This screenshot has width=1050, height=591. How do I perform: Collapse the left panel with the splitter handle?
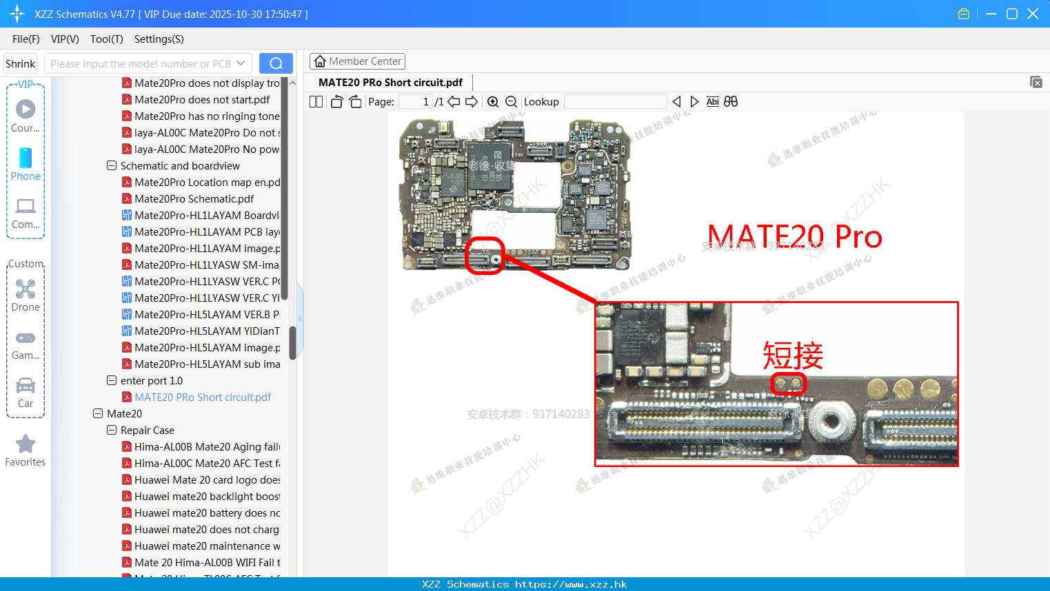coord(300,318)
